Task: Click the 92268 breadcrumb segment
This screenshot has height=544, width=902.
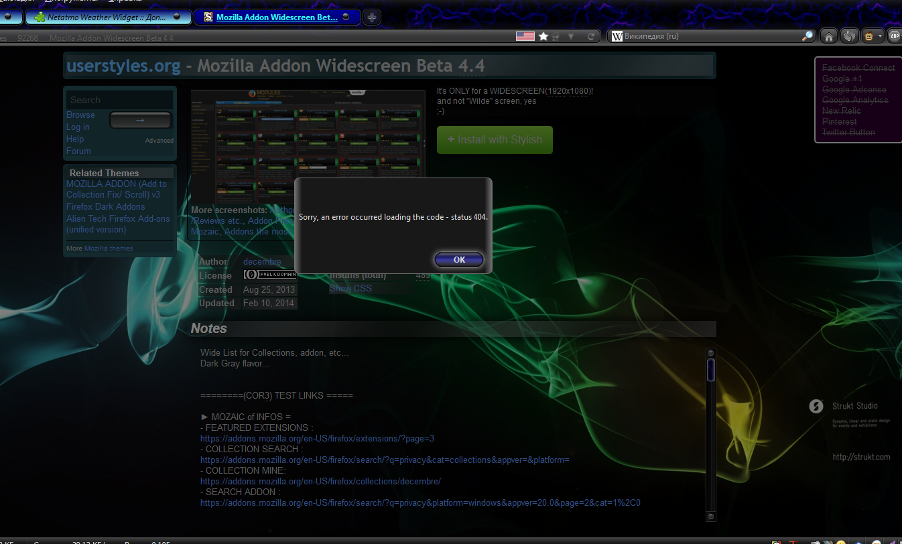Action: tap(27, 38)
